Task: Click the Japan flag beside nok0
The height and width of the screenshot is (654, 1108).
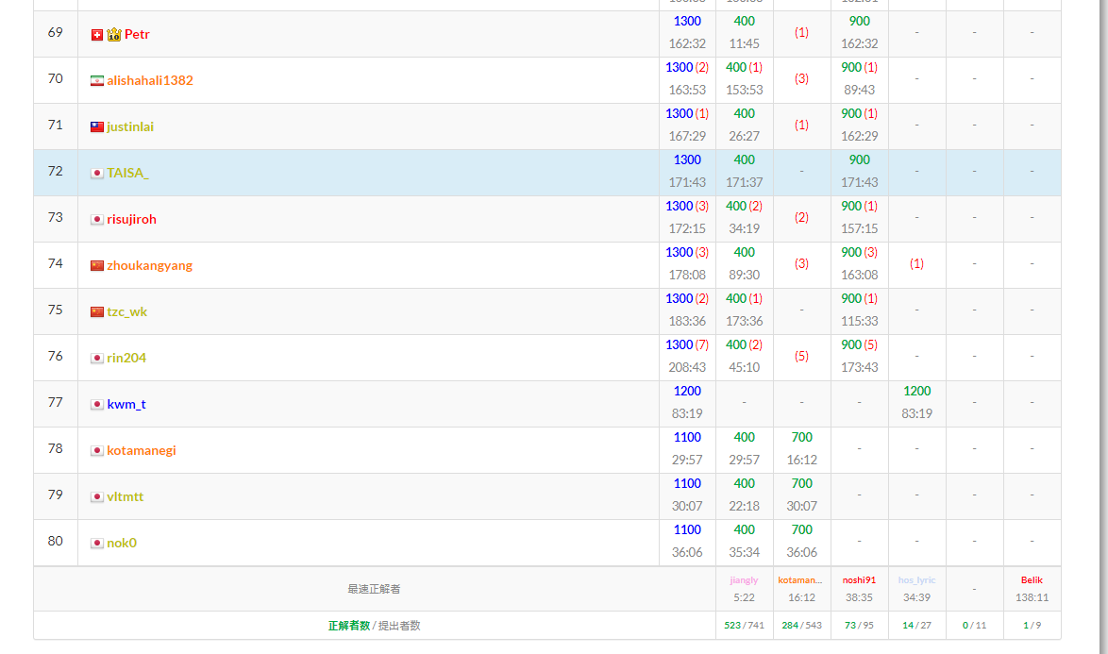Action: [x=97, y=544]
